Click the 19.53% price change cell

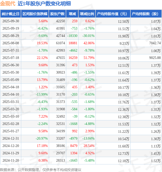click(42, 43)
